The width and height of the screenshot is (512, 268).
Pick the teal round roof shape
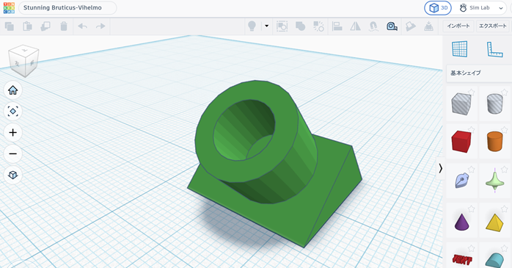pyautogui.click(x=494, y=260)
